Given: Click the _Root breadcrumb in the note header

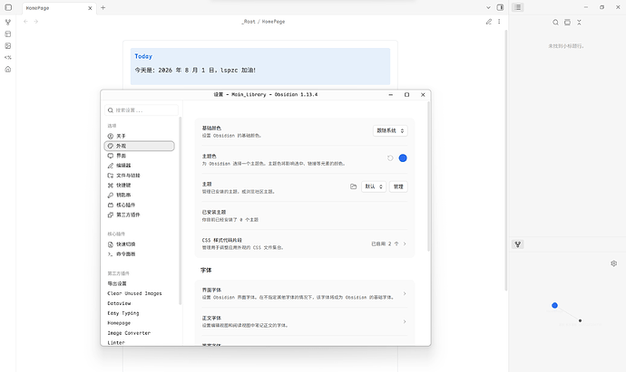Looking at the screenshot, I should coord(249,22).
